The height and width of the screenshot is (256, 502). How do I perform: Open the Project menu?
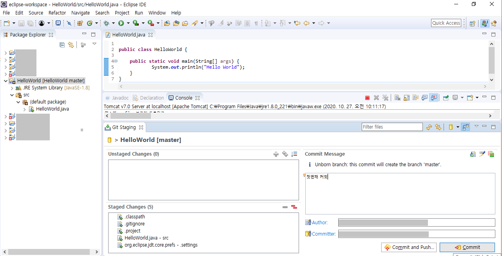[122, 13]
